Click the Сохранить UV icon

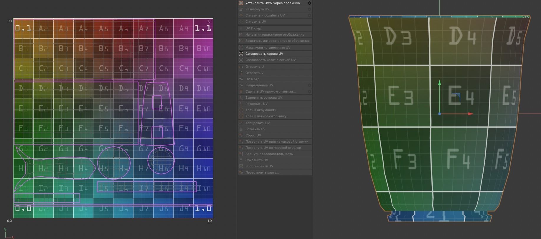tap(241, 160)
